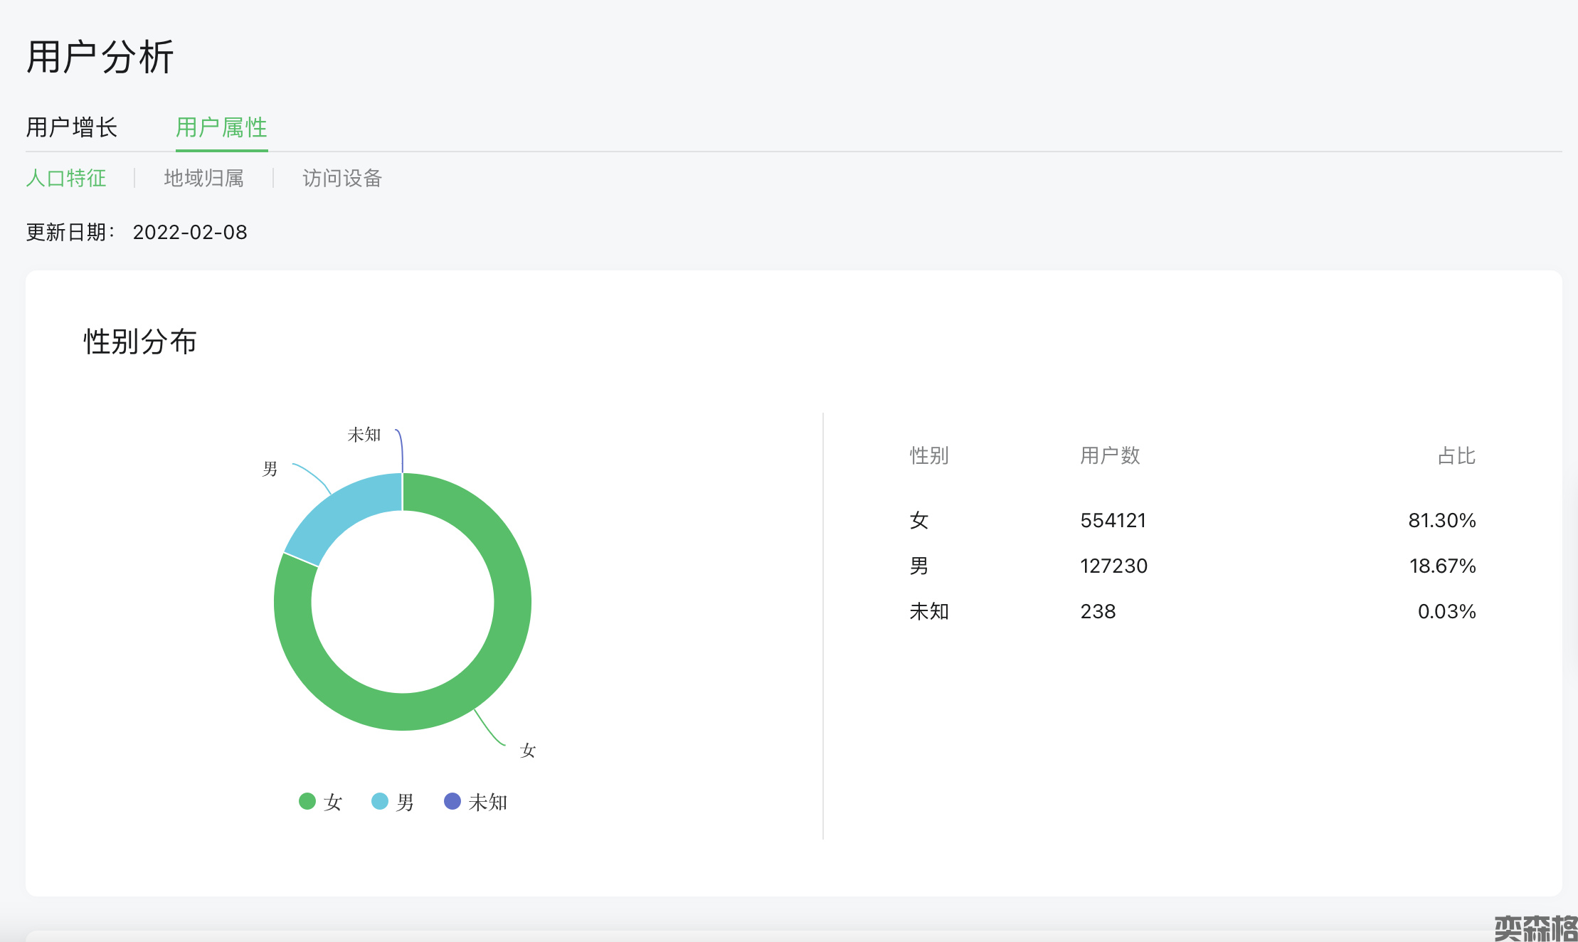Open the 人口特征 sub-tab
The width and height of the screenshot is (1578, 942).
click(x=66, y=178)
